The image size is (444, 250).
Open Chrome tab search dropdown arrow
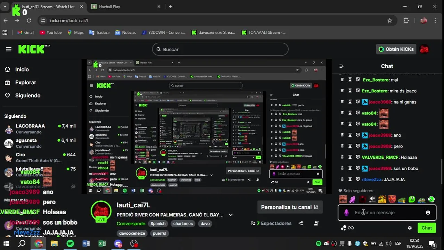(x=5, y=7)
